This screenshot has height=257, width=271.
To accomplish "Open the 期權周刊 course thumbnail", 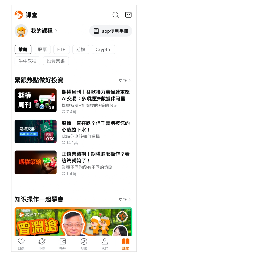I will coord(36,100).
